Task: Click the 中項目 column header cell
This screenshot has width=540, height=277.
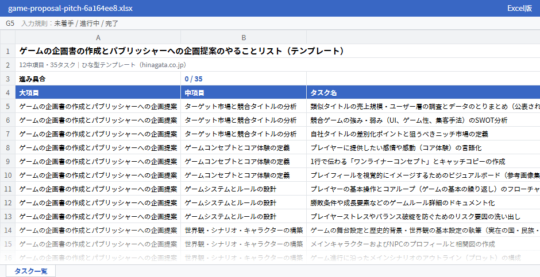Action: [x=244, y=92]
